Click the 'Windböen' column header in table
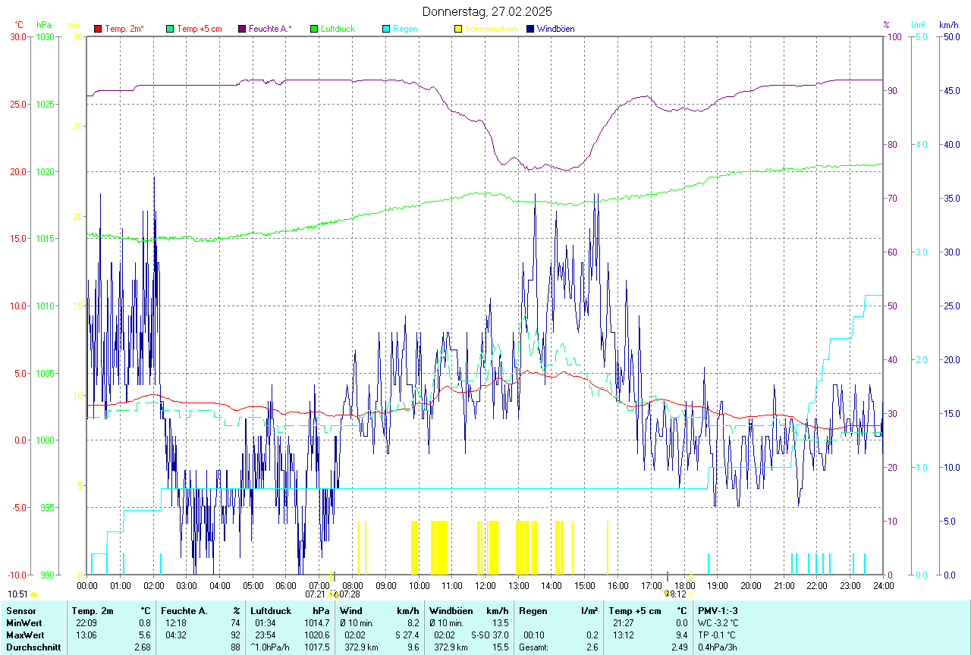Image resolution: width=971 pixels, height=655 pixels. pyautogui.click(x=451, y=610)
